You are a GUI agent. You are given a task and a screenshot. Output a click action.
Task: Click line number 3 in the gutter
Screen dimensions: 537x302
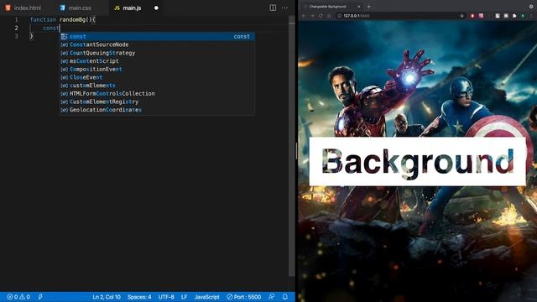(16, 36)
